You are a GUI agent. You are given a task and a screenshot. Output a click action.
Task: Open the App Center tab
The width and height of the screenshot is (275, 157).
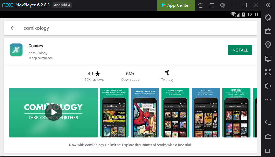click(x=176, y=5)
